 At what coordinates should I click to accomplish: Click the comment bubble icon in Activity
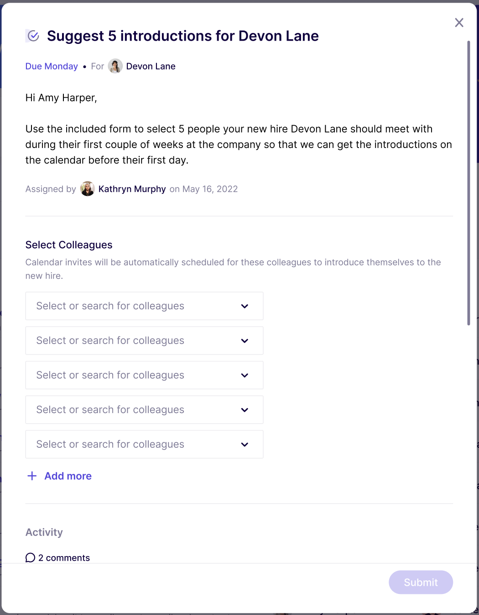coord(30,557)
